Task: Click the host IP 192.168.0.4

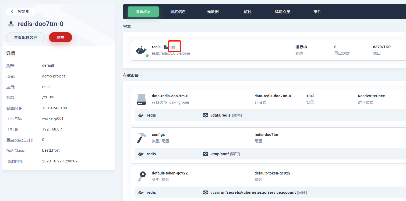Action: click(x=52, y=129)
